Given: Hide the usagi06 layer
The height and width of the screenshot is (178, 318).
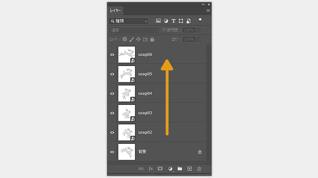Looking at the screenshot, I should point(112,55).
